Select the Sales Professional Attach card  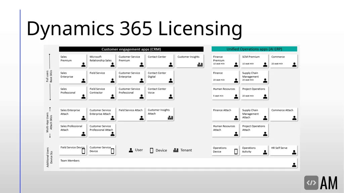point(73,130)
